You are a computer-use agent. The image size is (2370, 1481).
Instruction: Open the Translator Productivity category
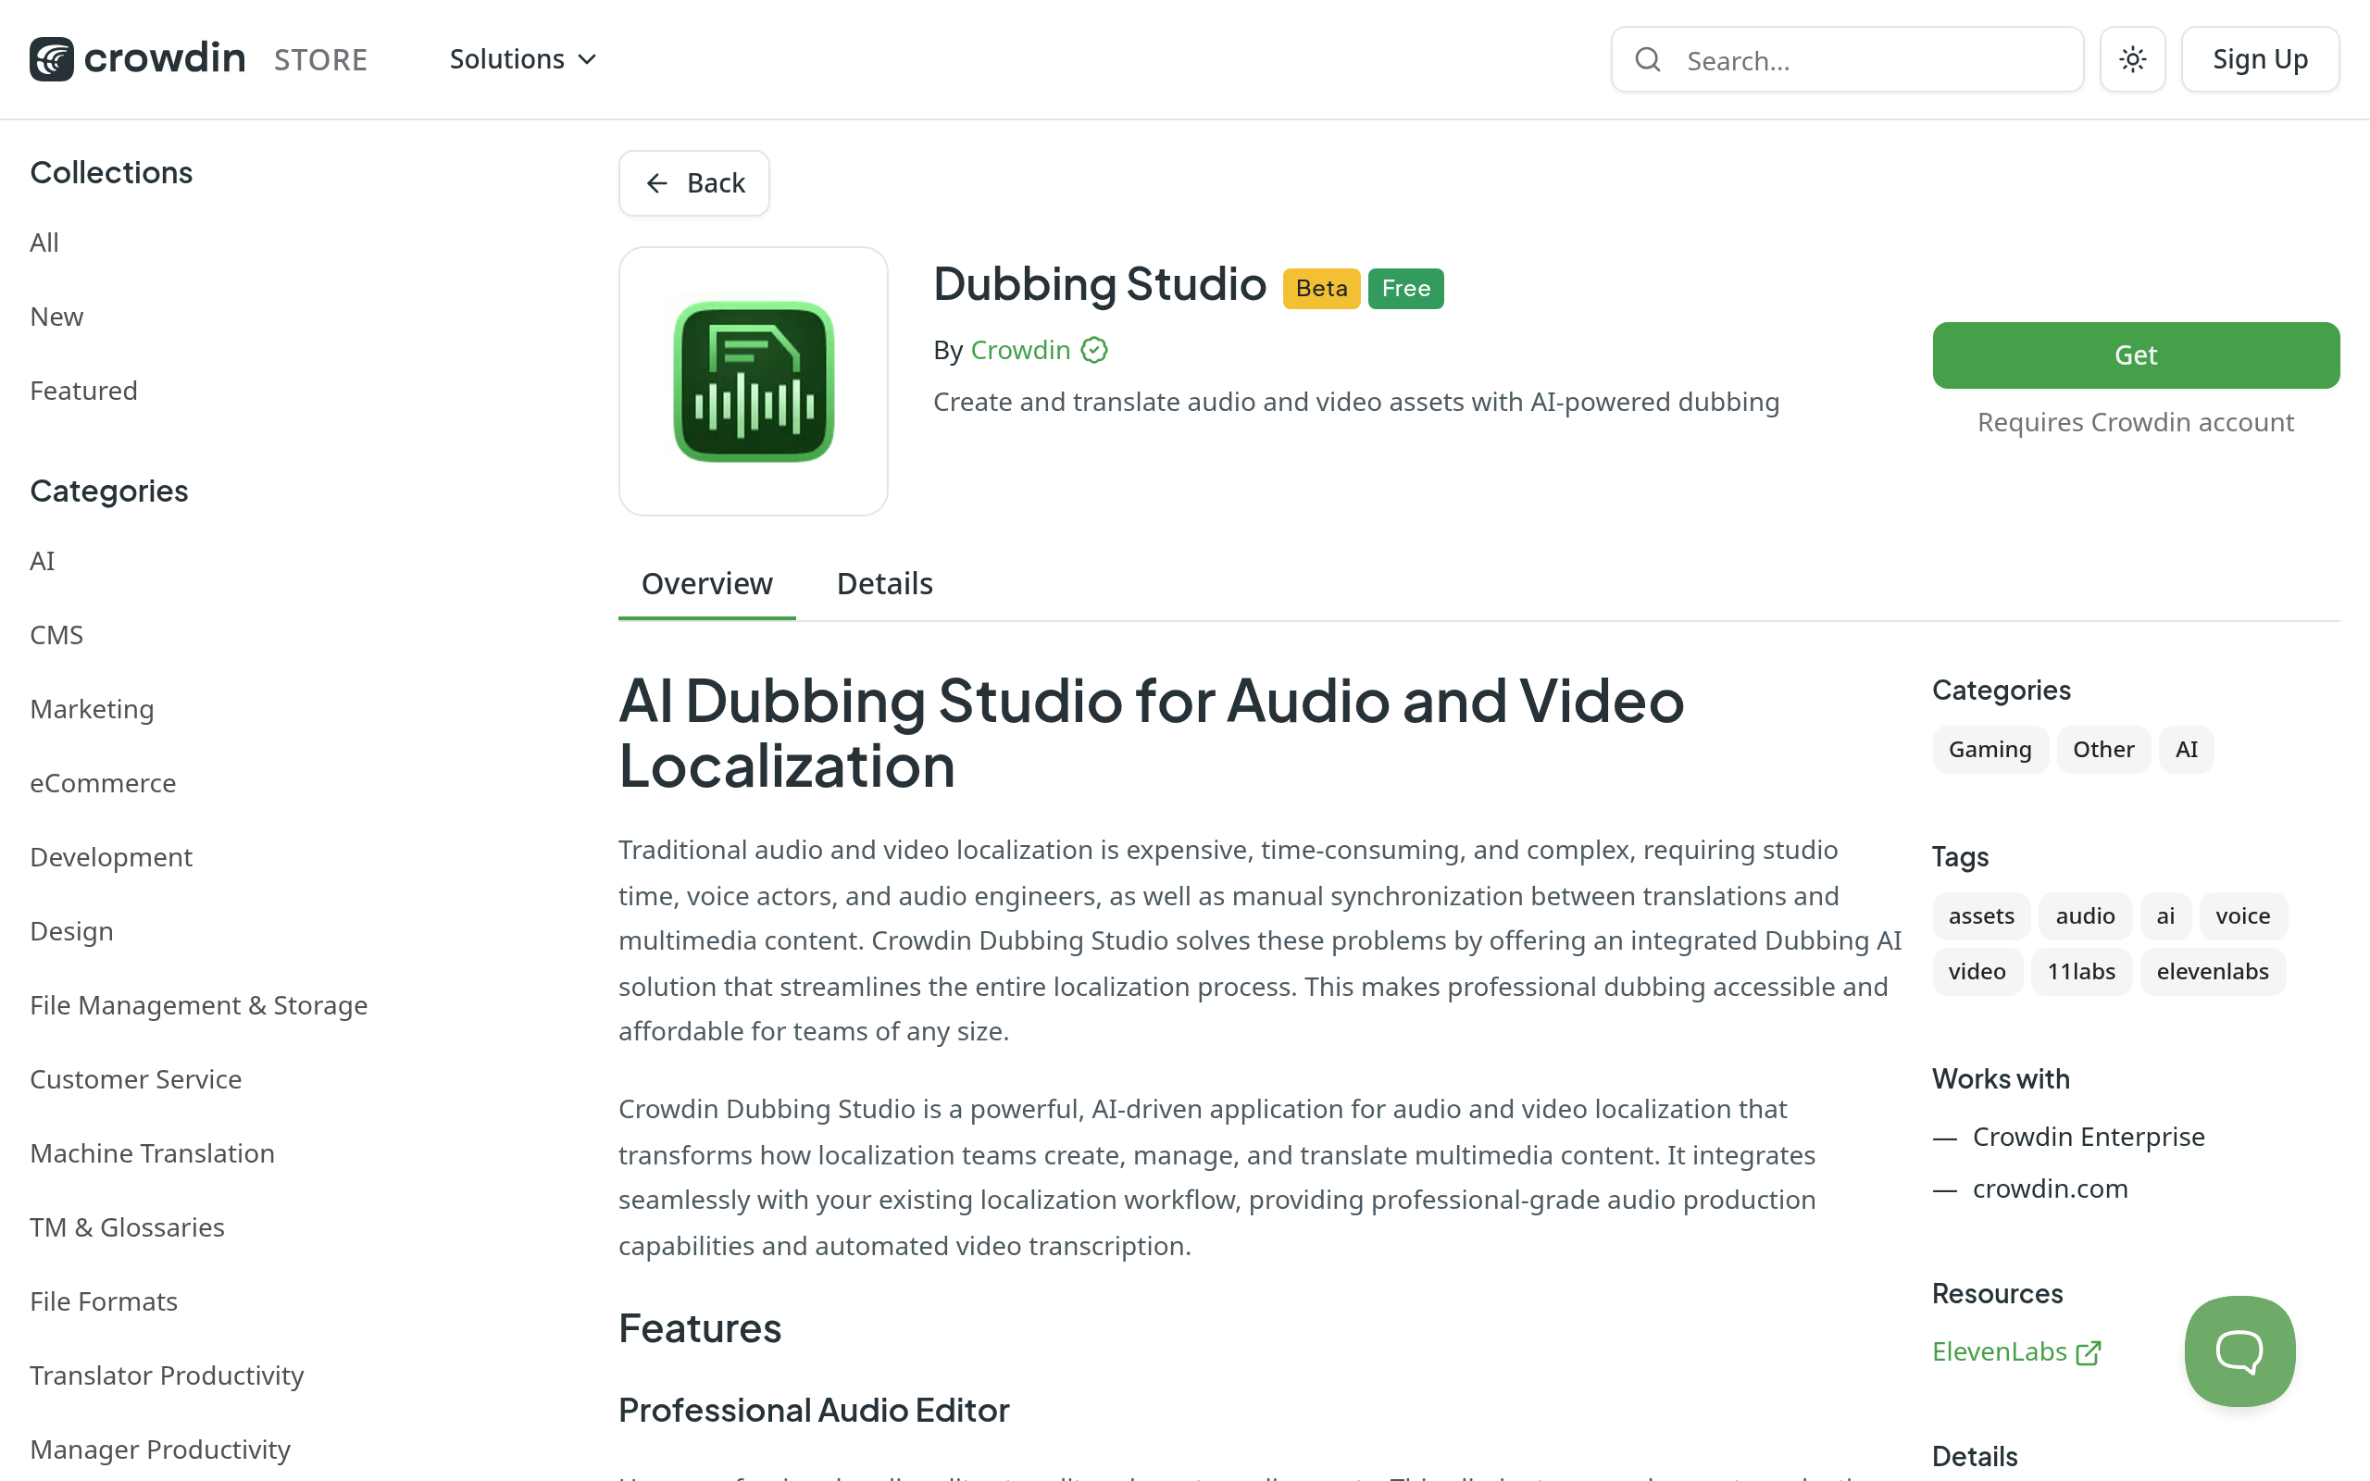click(167, 1376)
